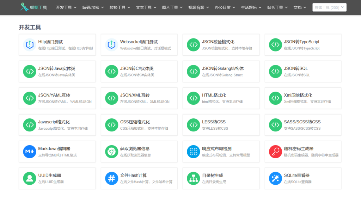
Task: Click the red key icon for 随机密码生成器
Action: click(x=275, y=152)
